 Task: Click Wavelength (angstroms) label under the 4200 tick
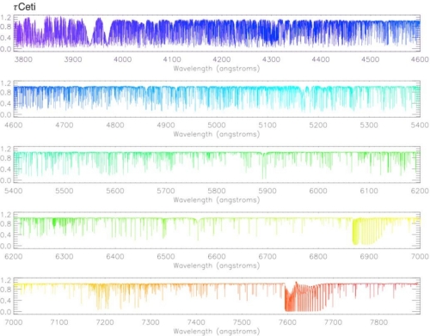point(217,69)
